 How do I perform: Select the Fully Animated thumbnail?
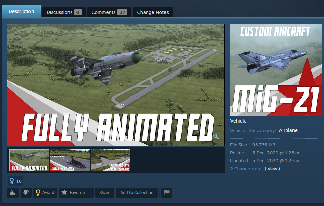pos(29,160)
